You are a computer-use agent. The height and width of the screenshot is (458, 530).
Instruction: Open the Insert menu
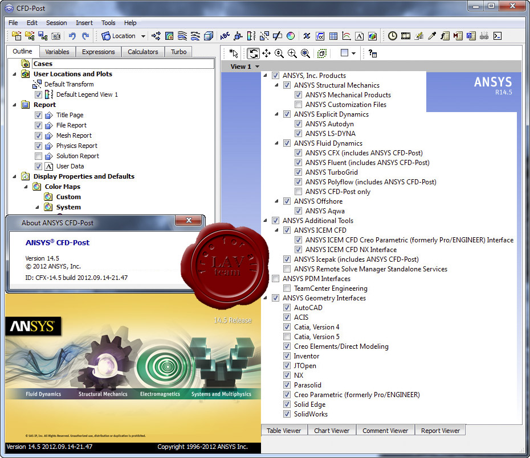(84, 23)
